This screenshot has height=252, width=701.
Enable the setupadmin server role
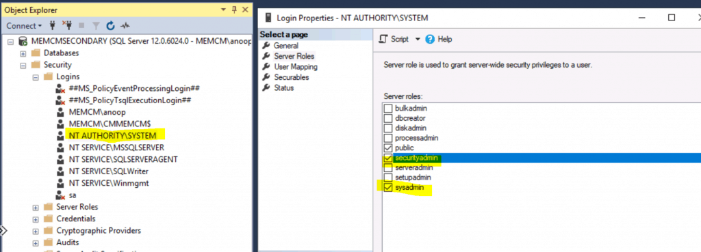tap(388, 178)
